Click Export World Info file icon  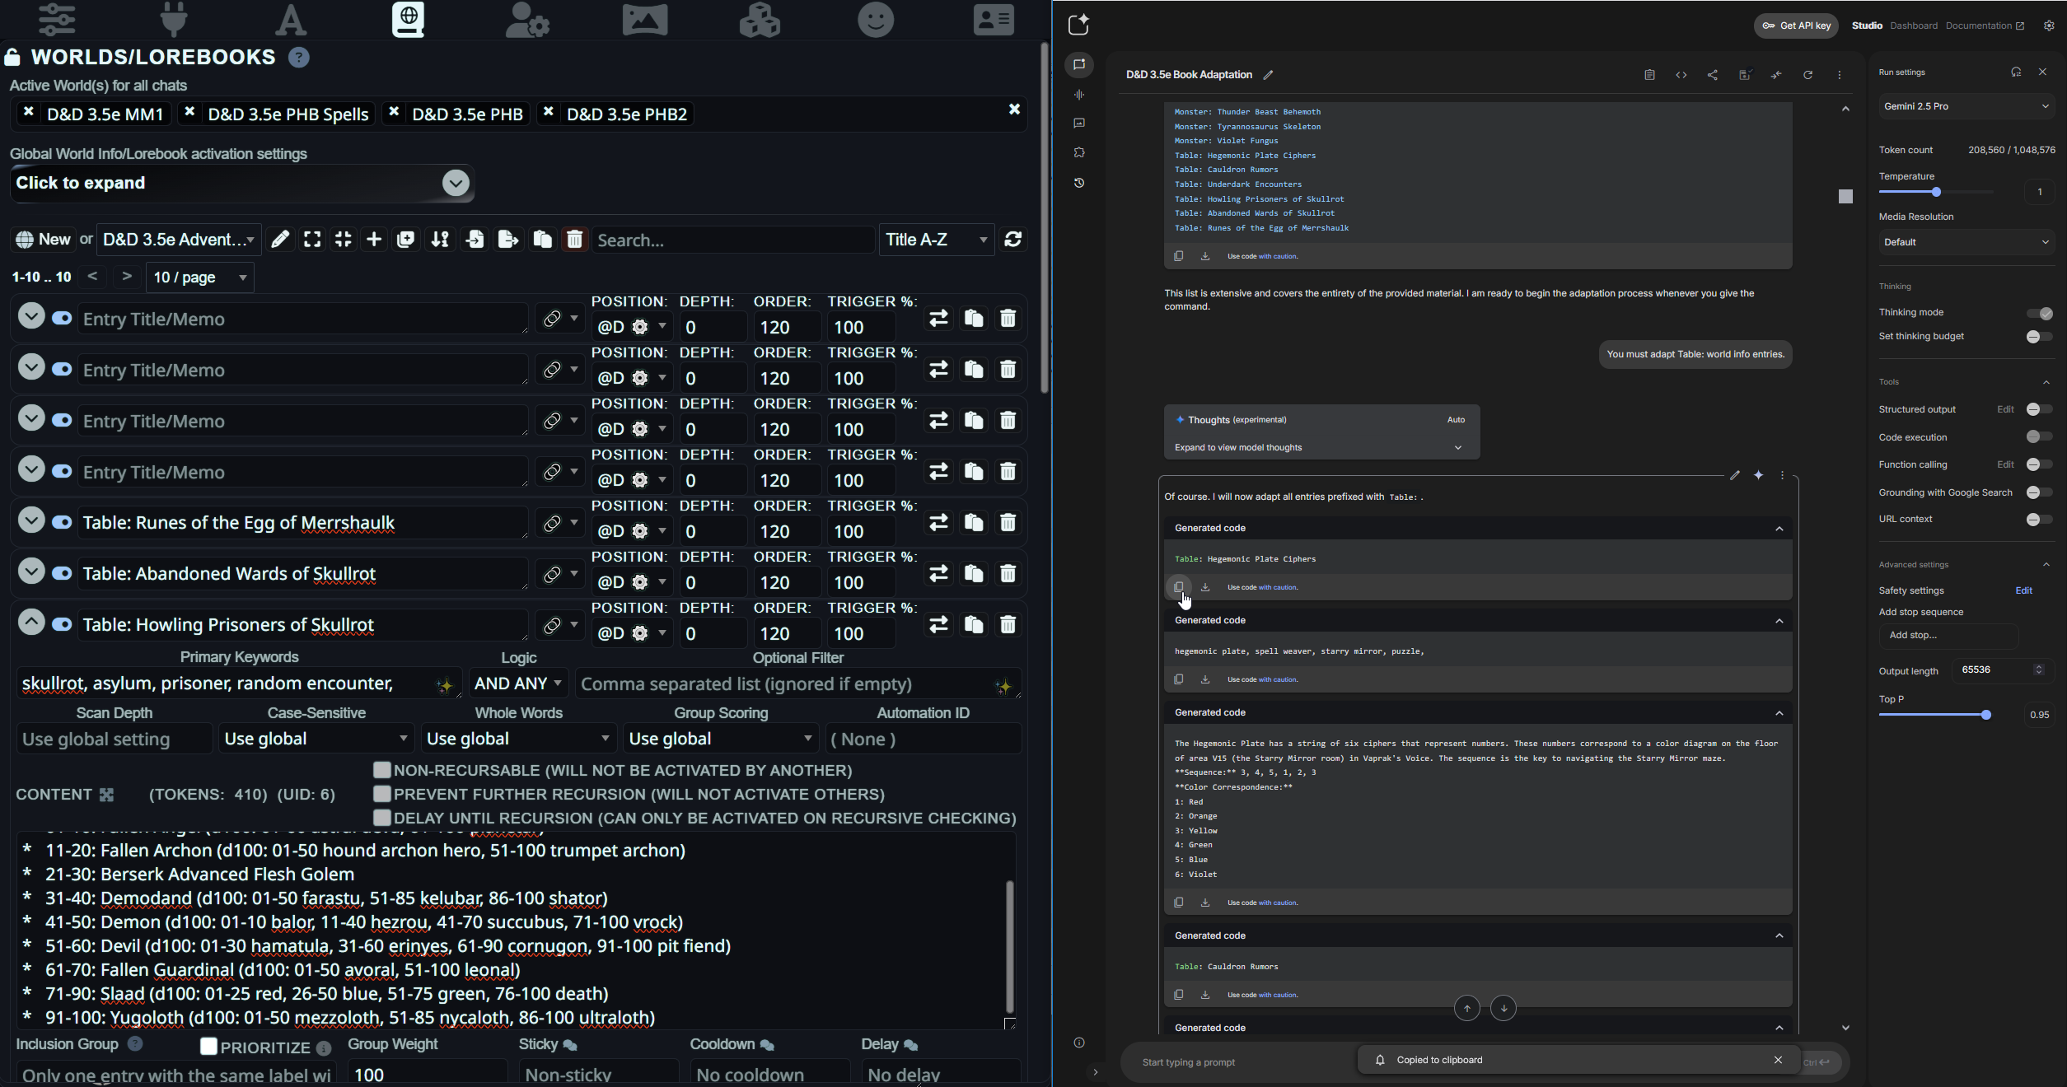point(508,239)
